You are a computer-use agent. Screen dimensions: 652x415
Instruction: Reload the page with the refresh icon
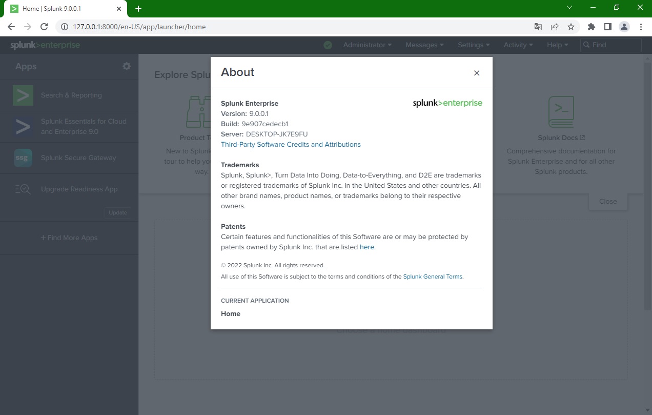click(44, 27)
